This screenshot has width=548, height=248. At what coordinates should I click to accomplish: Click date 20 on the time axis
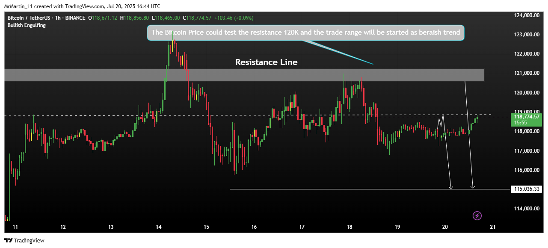coord(445,227)
